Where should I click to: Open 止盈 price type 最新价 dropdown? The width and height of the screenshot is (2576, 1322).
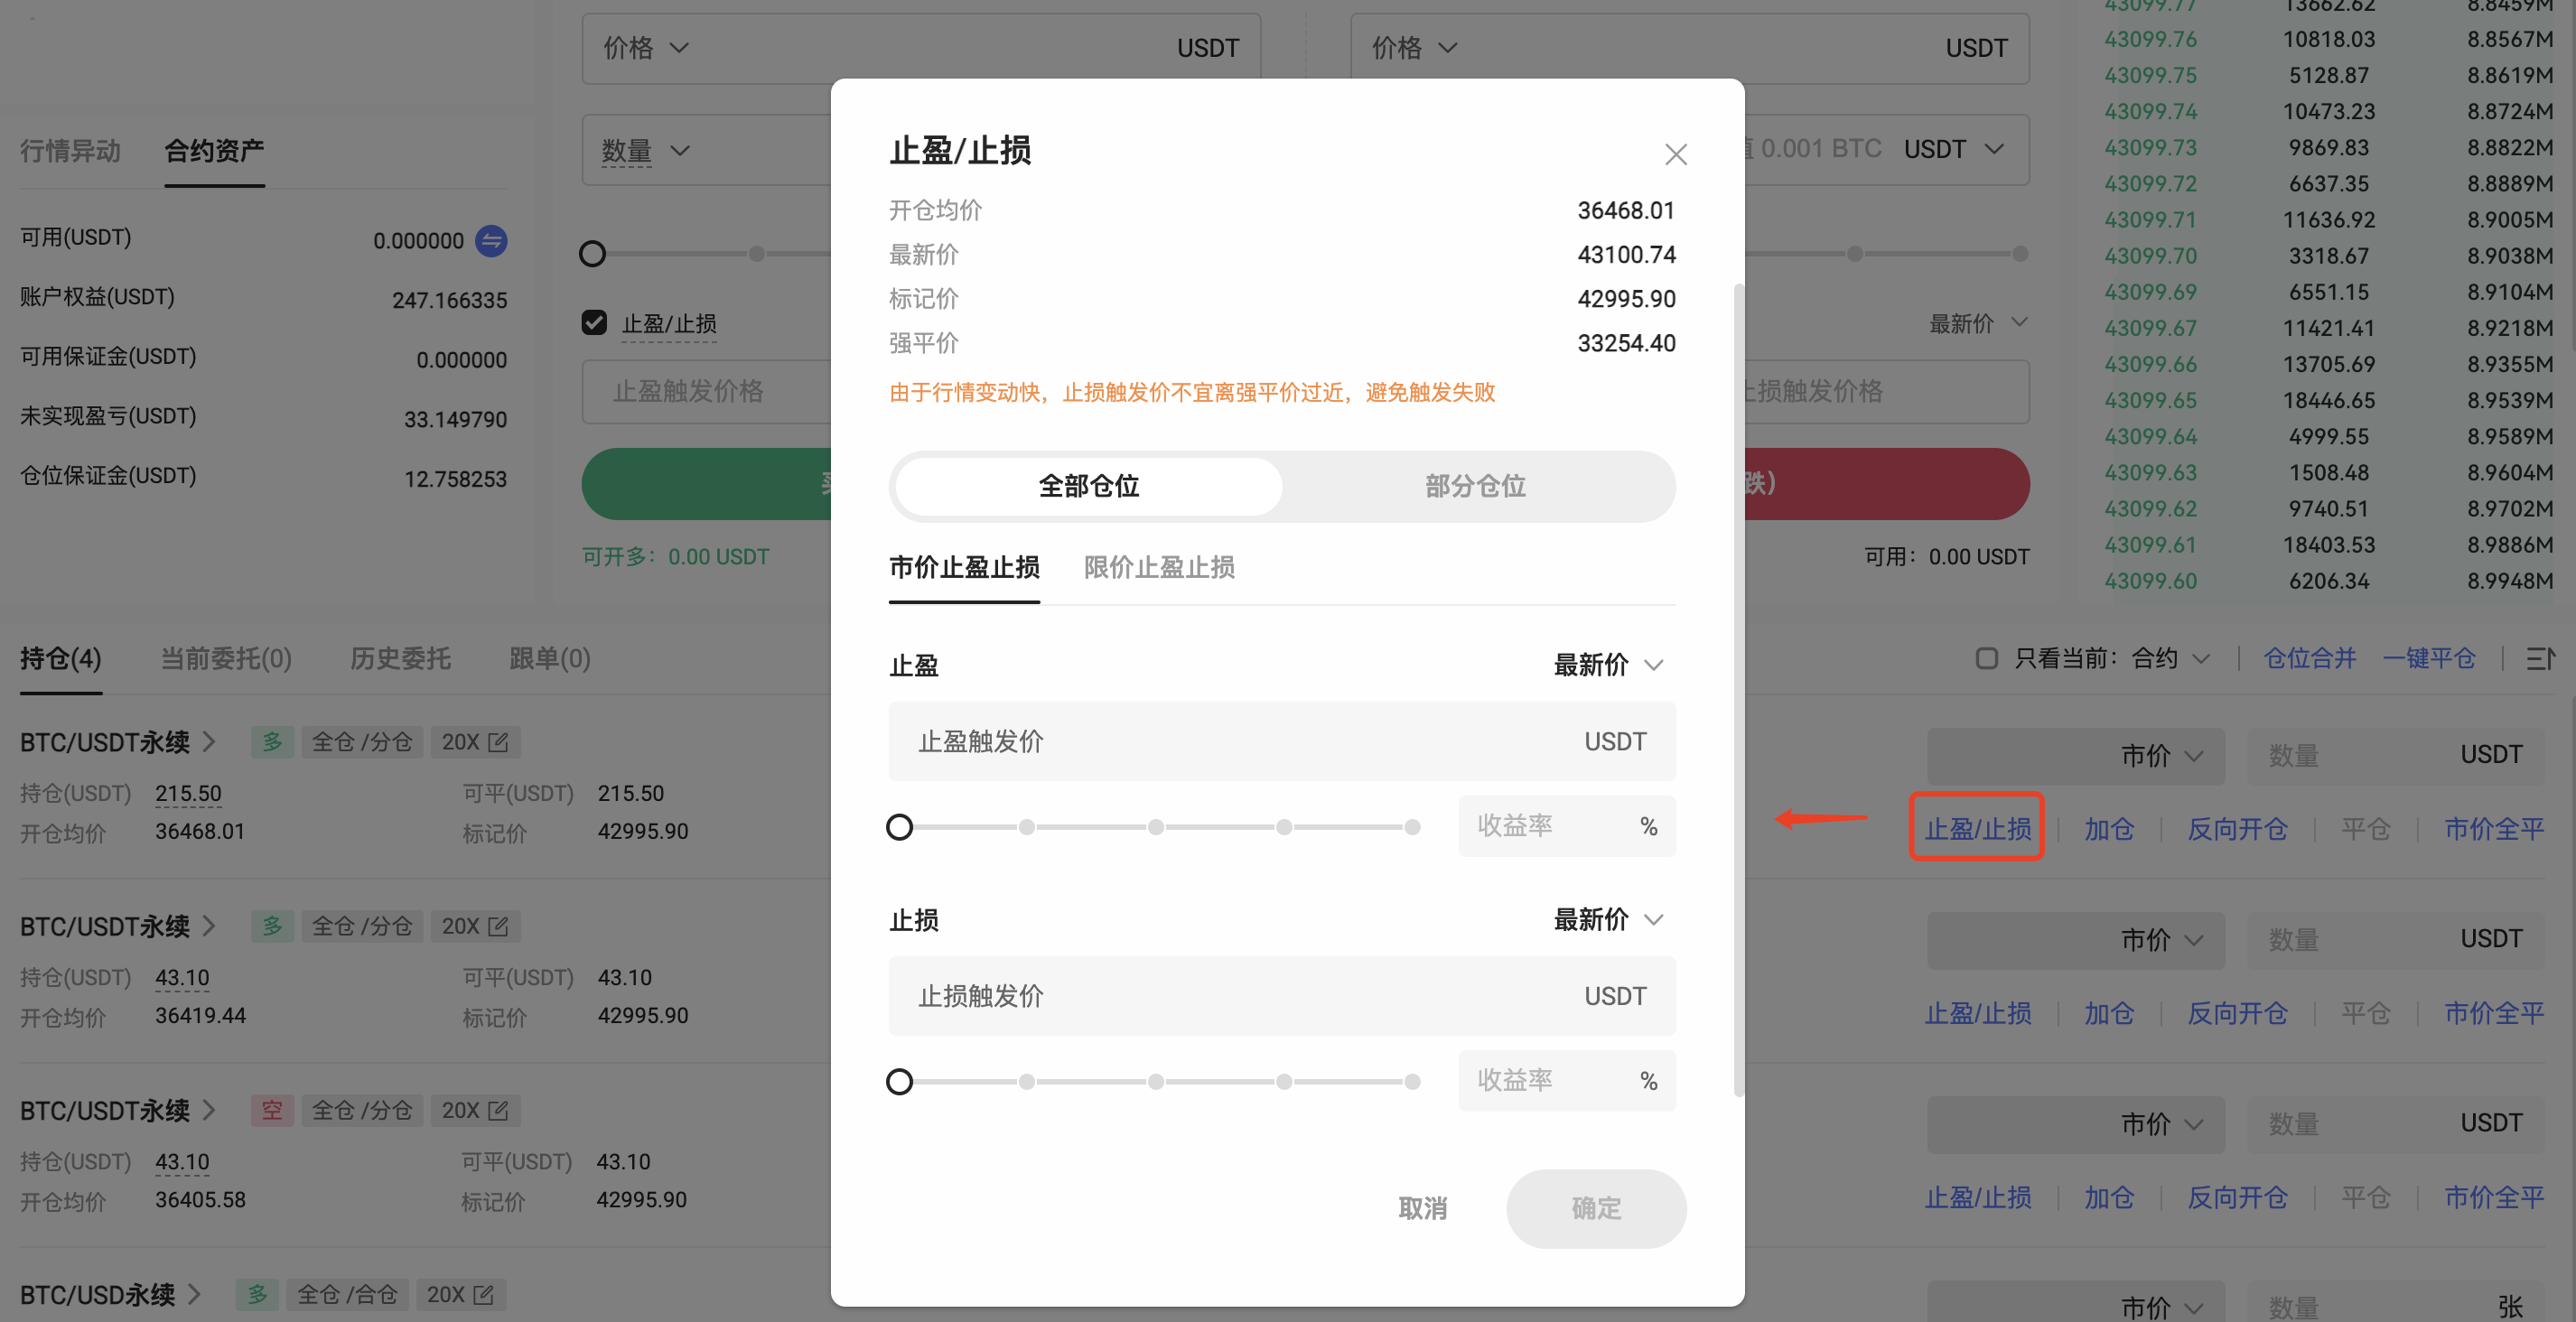click(x=1608, y=665)
